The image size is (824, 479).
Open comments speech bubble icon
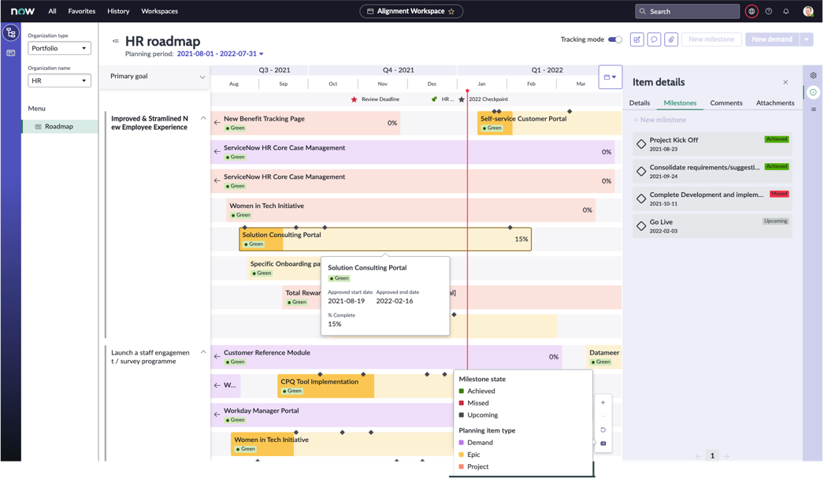(x=654, y=39)
